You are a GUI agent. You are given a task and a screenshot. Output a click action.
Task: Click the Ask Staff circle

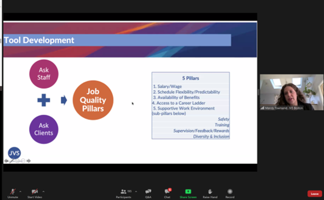[x=44, y=74]
